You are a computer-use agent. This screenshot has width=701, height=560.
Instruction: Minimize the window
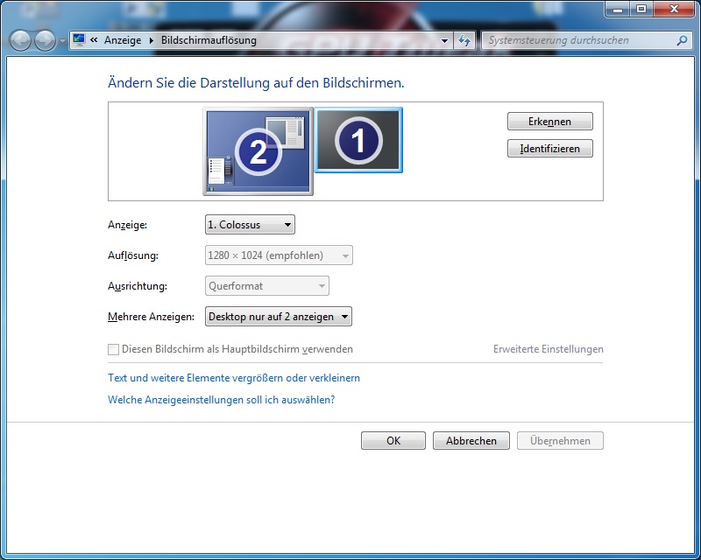618,9
